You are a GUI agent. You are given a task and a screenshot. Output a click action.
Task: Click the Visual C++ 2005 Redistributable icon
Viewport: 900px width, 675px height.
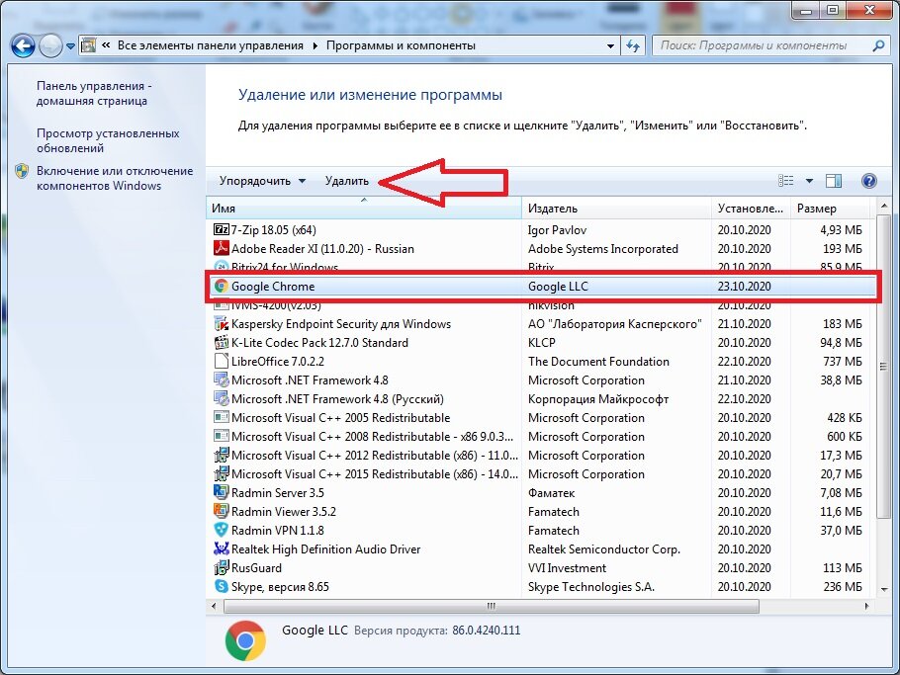221,417
